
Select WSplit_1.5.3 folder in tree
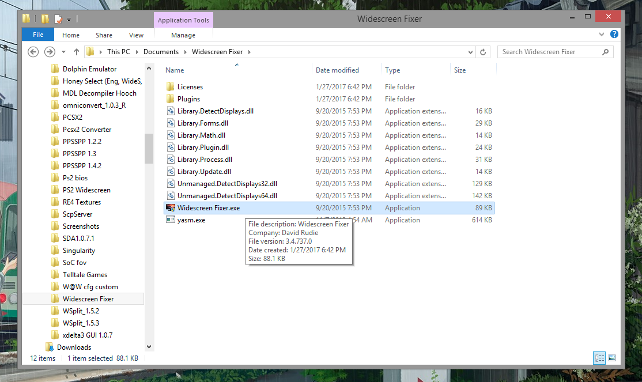pos(81,323)
